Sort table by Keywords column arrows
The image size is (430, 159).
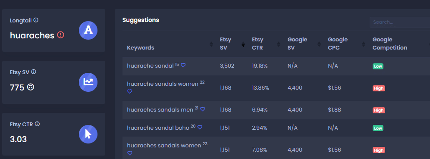211,44
